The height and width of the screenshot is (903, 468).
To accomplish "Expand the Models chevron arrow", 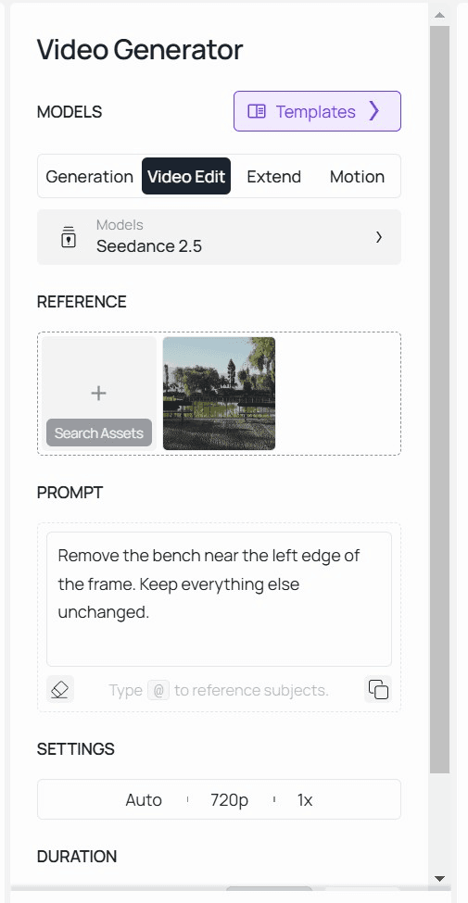I will [379, 237].
